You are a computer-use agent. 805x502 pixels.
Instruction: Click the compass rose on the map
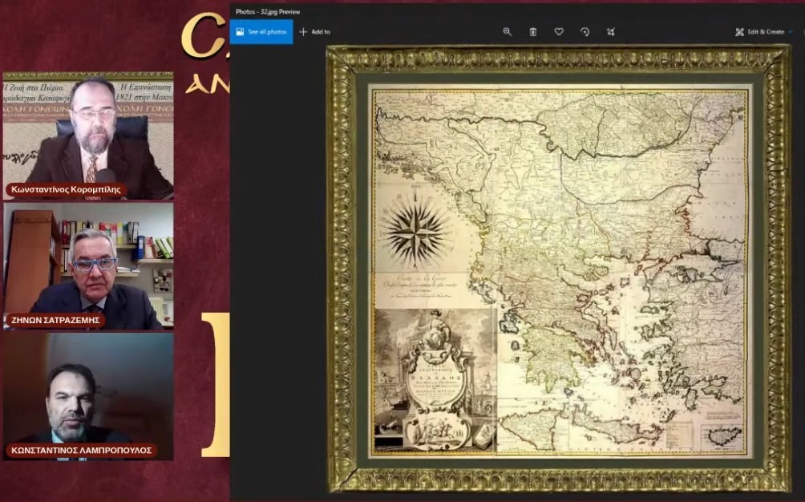(415, 231)
